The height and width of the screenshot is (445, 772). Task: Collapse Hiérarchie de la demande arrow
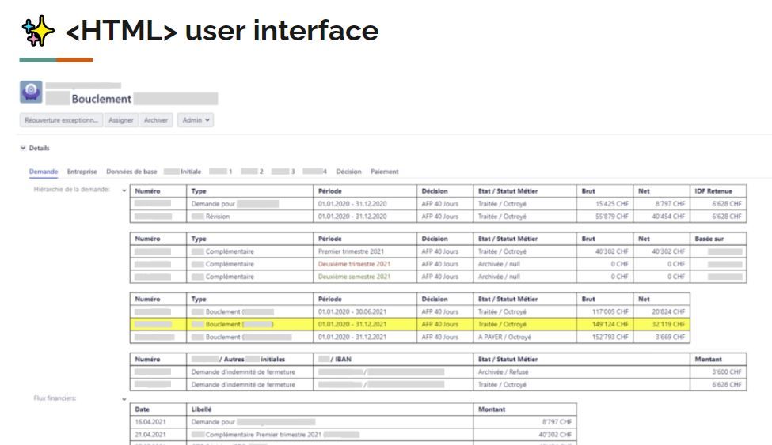pos(124,190)
